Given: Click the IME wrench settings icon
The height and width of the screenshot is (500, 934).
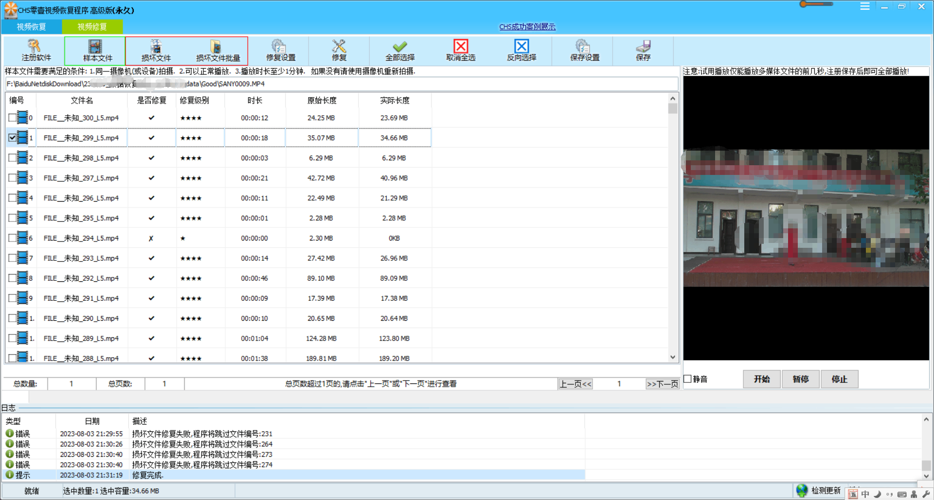Looking at the screenshot, I should coord(926,495).
